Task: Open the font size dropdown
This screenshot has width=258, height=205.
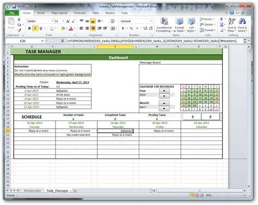Action: [63, 21]
